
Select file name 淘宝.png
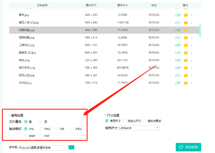24,60
